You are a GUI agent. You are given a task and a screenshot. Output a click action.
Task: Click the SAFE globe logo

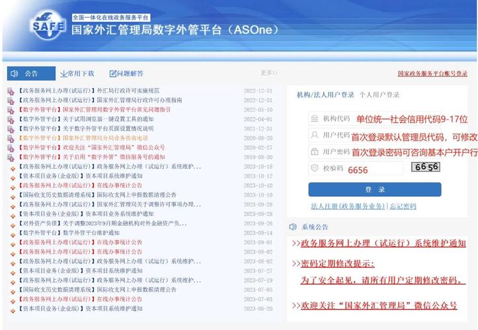tap(48, 26)
